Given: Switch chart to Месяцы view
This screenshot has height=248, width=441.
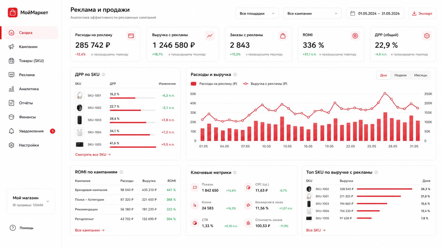Looking at the screenshot, I should coord(420,75).
